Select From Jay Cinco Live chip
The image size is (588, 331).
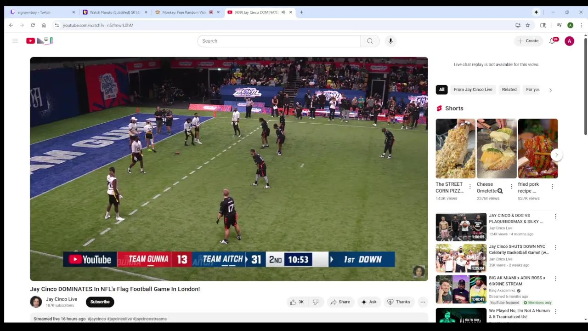coord(473,90)
